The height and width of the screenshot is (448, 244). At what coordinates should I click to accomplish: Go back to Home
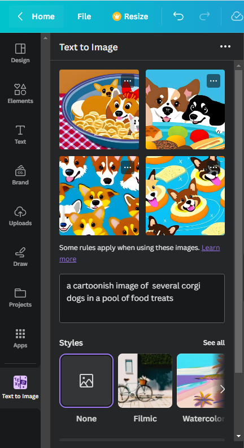pyautogui.click(x=37, y=16)
